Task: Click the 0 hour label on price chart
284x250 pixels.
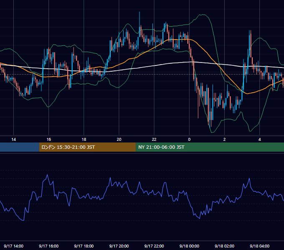Action: 189,140
